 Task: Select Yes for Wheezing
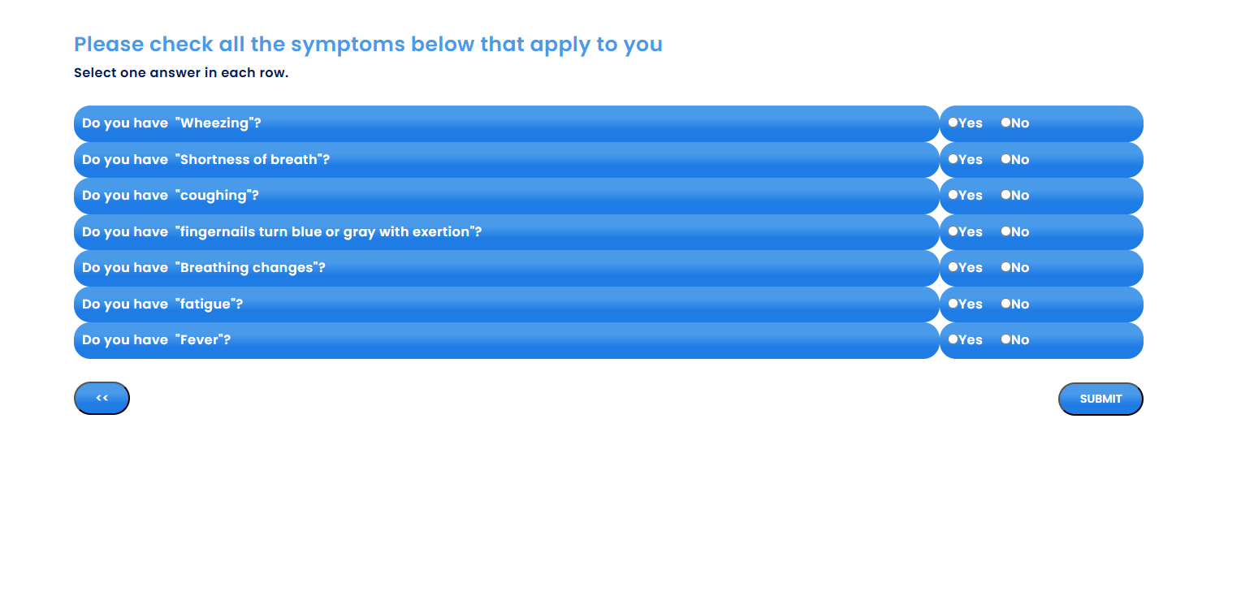coord(953,123)
